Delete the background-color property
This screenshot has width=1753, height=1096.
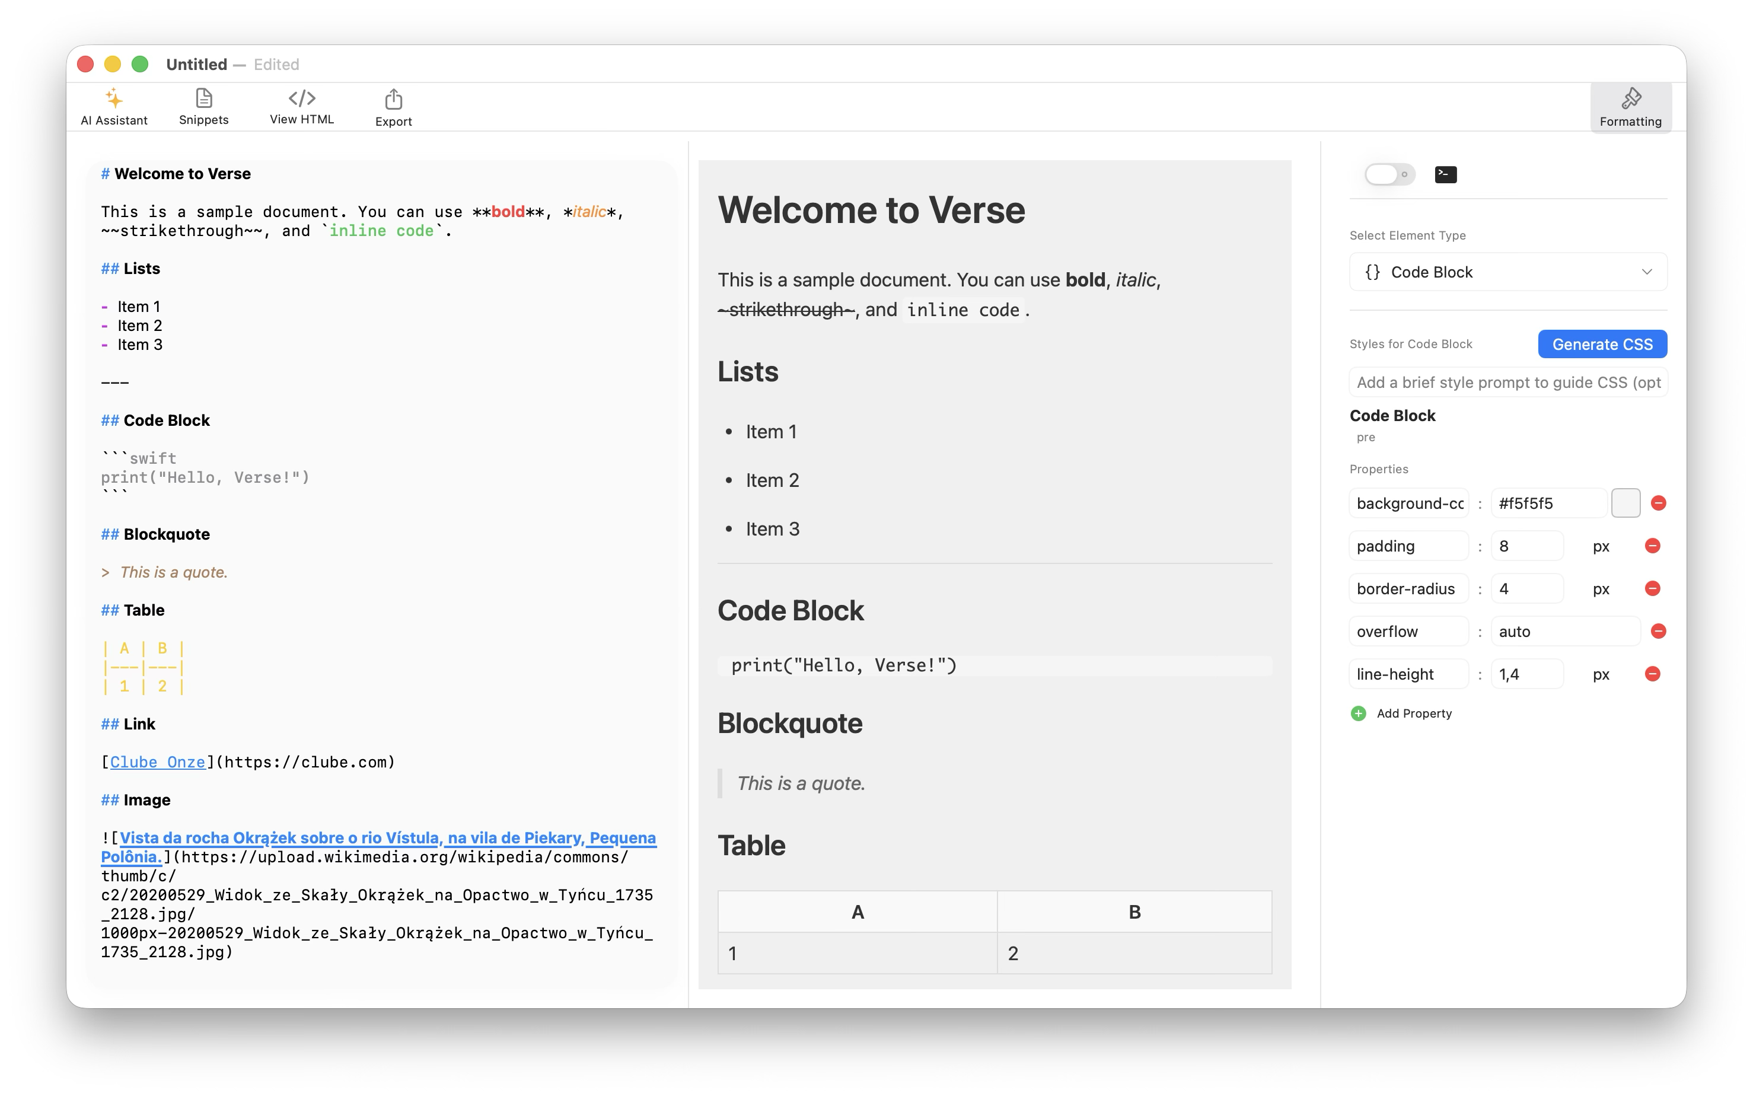tap(1658, 502)
